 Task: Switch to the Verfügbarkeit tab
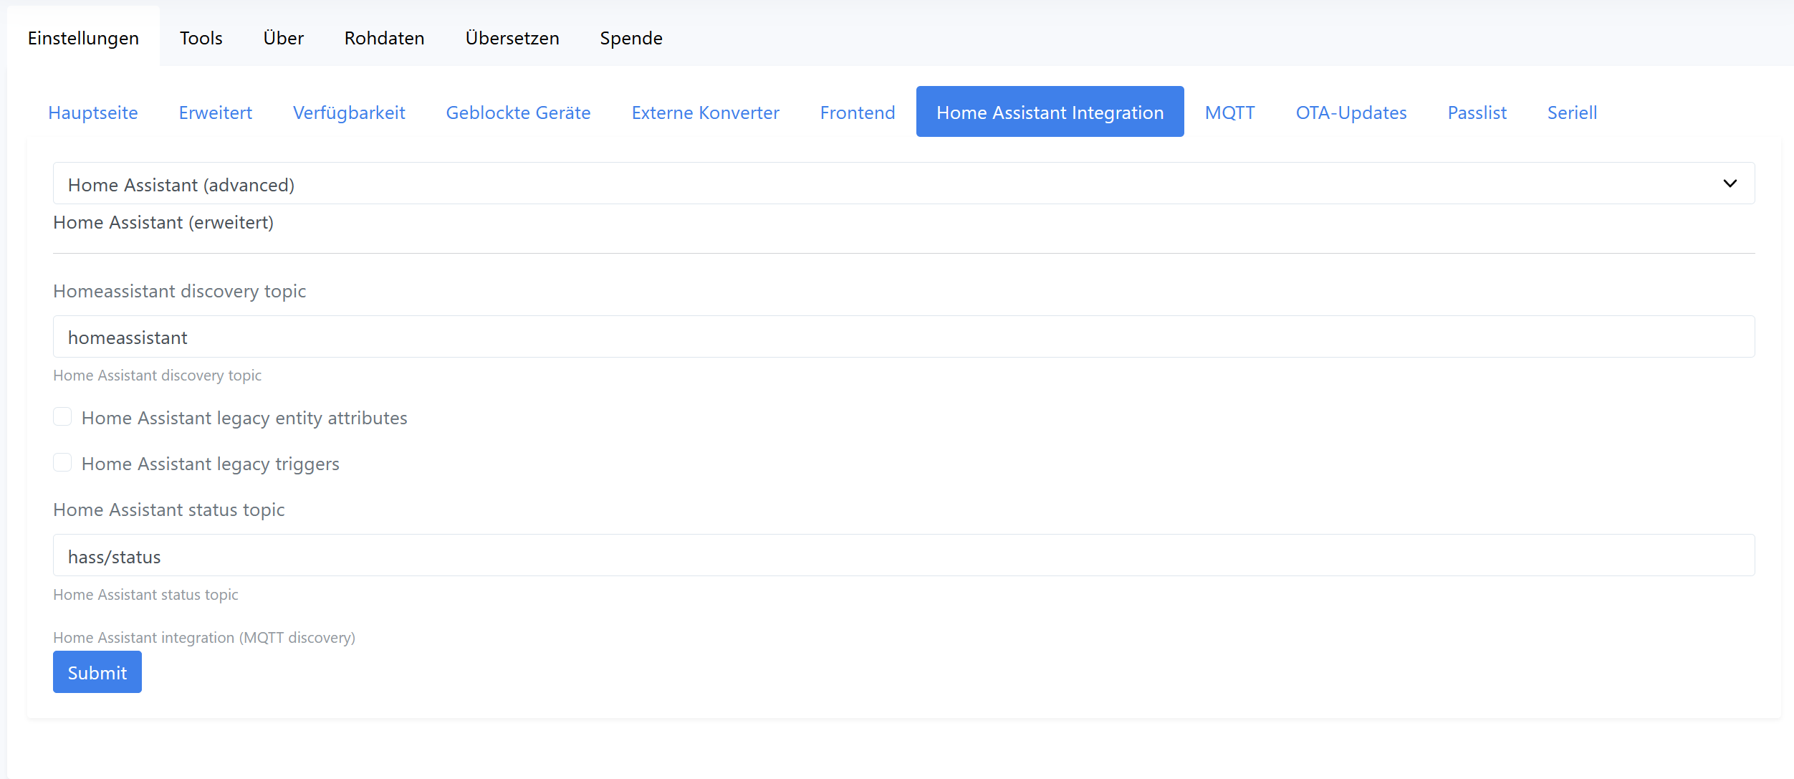[349, 112]
